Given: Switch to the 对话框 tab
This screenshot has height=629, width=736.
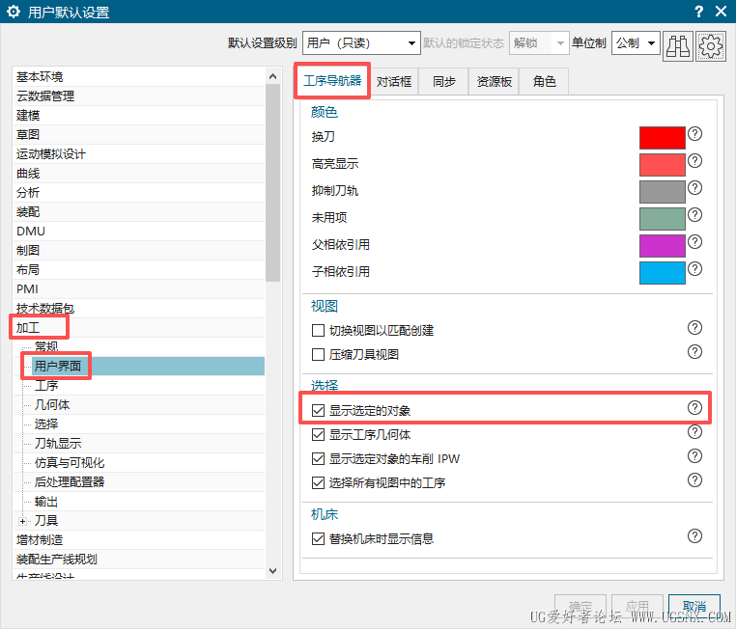Looking at the screenshot, I should tap(394, 82).
